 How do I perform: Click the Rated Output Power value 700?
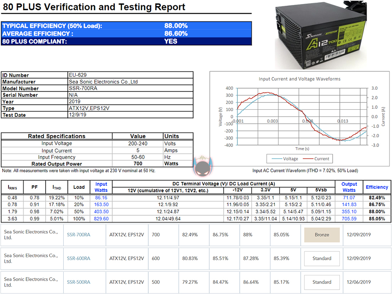point(138,164)
